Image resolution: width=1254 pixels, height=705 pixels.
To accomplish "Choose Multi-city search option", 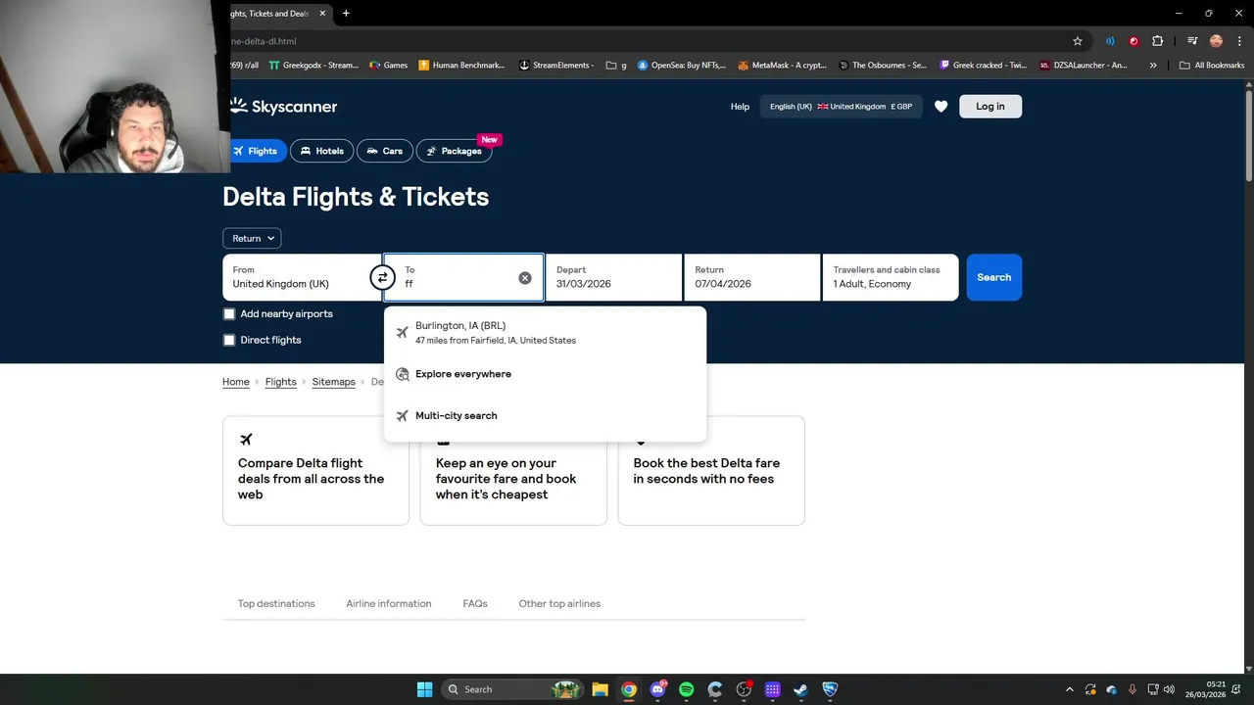I will pyautogui.click(x=545, y=416).
